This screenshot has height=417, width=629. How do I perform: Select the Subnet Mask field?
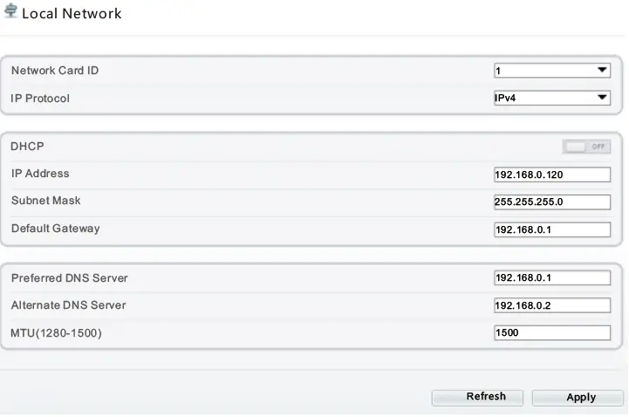[551, 202]
